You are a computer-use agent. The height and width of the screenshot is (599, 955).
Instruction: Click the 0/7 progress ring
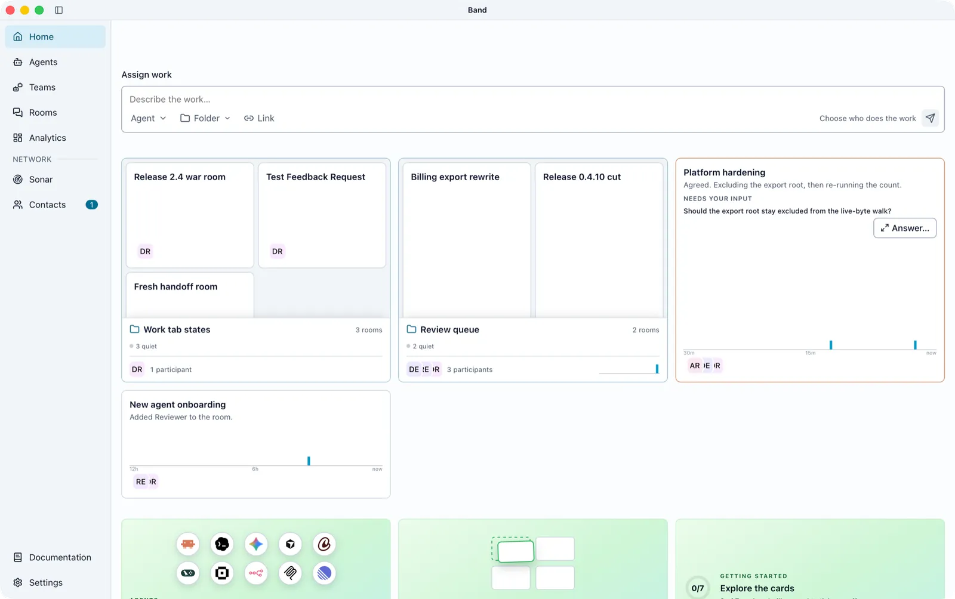pyautogui.click(x=698, y=588)
